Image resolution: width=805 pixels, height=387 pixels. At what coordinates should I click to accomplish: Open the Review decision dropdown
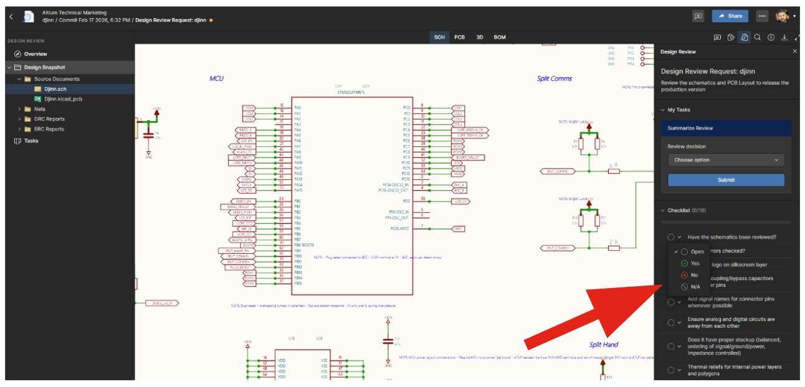click(x=726, y=159)
